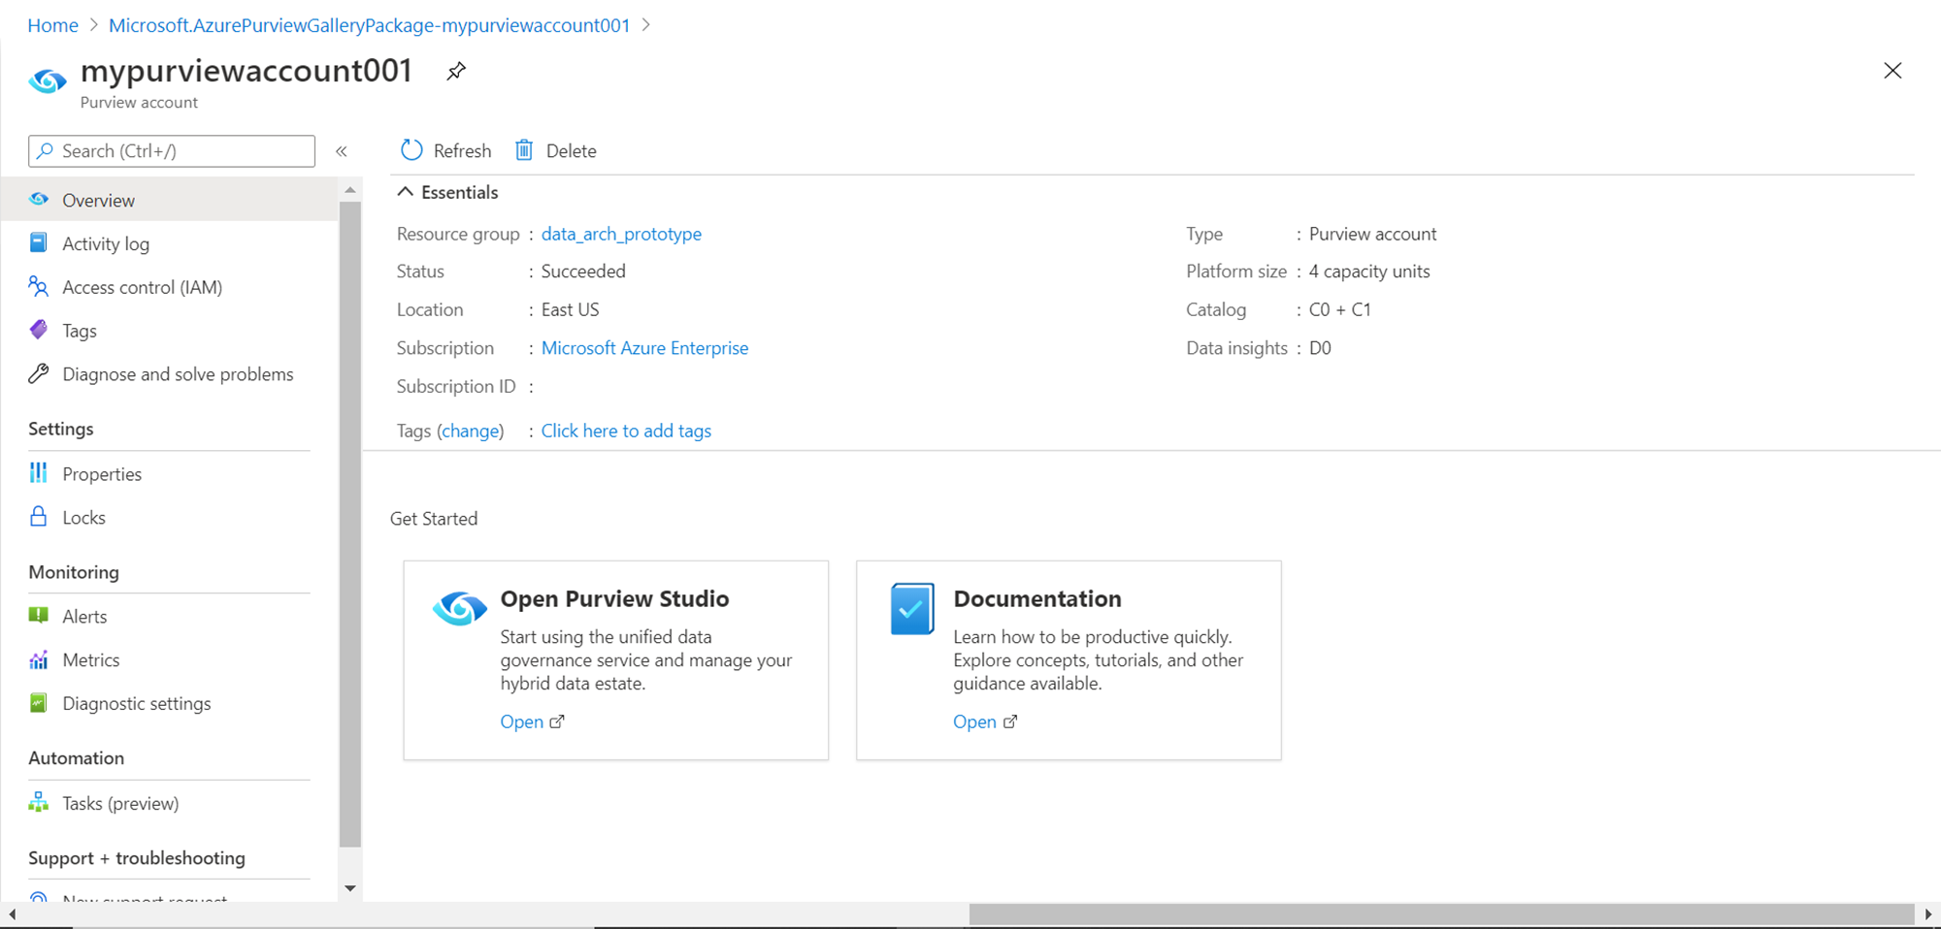Click the Open Purview Studio eye icon

[x=459, y=608]
